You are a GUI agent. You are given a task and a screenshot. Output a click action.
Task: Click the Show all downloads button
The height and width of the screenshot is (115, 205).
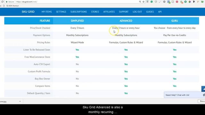201,101
